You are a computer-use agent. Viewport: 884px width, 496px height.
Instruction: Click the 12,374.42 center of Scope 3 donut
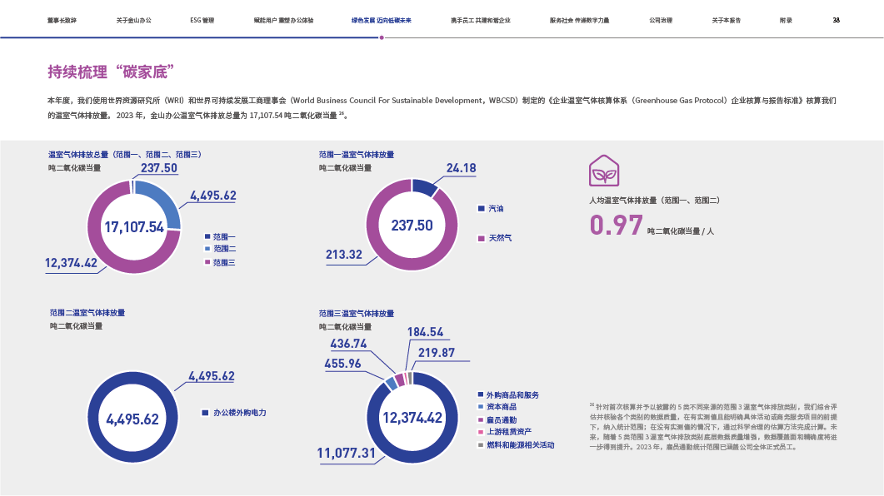coord(412,418)
